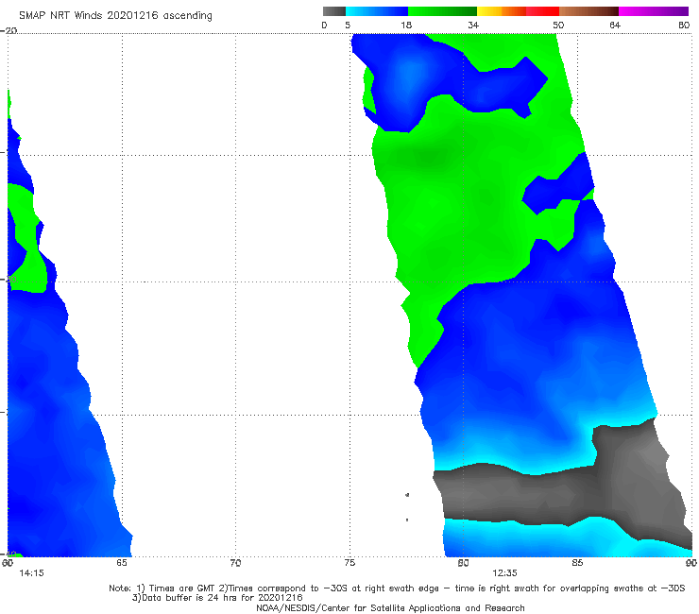Click the color bar label '34'
699x614 pixels.
473,26
